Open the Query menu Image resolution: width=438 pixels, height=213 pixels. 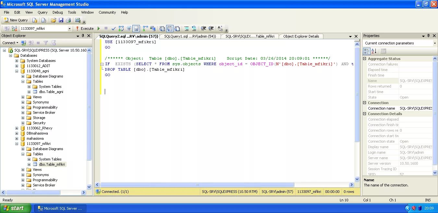(43, 12)
